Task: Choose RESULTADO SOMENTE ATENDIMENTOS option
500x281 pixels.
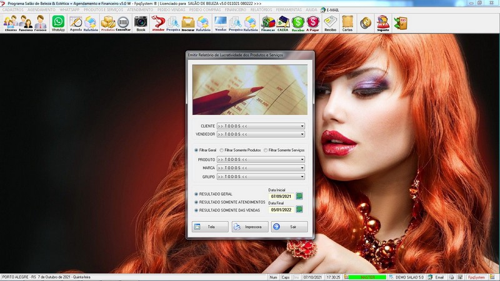Action: (x=197, y=202)
